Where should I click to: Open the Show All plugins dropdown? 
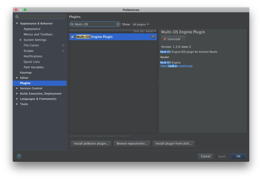(140, 24)
